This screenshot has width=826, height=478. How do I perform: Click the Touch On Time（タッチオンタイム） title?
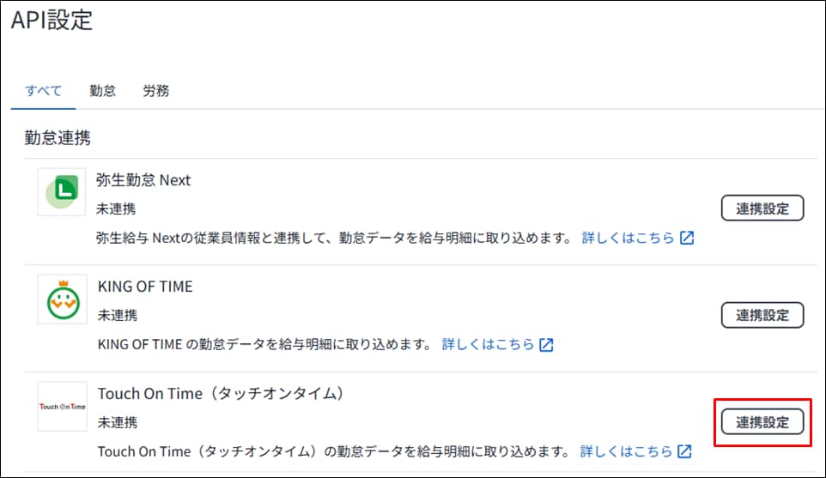221,394
